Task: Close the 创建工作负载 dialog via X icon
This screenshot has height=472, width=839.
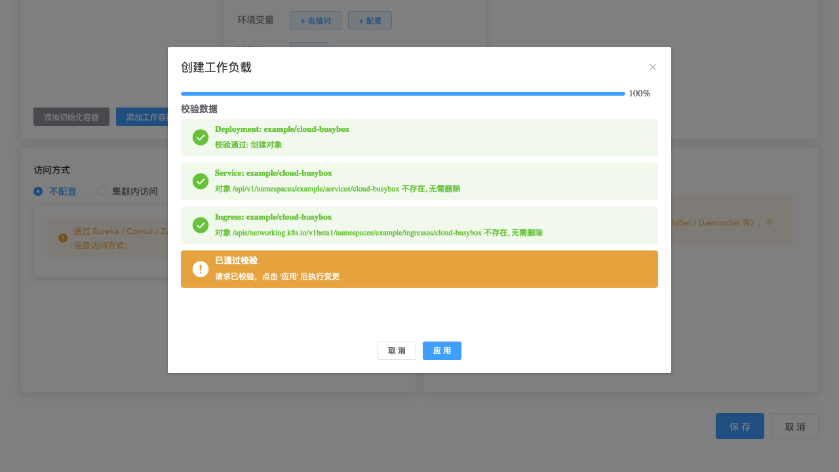Action: click(653, 67)
